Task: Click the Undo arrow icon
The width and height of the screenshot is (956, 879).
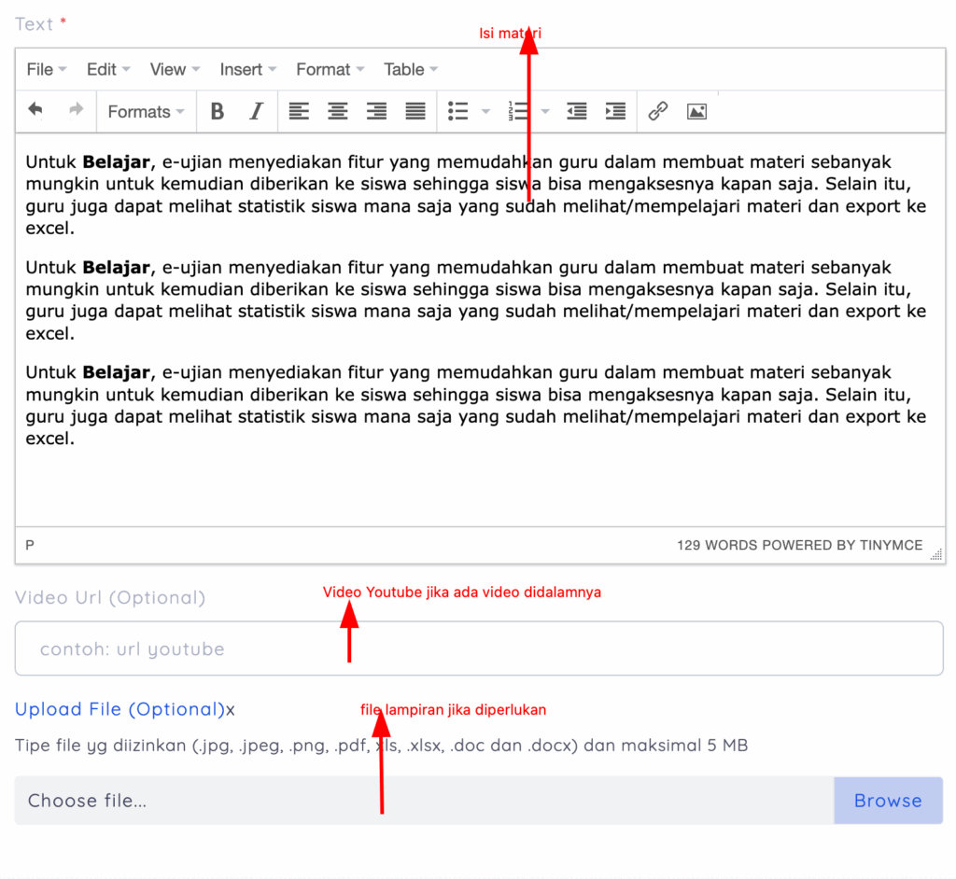Action: tap(35, 111)
